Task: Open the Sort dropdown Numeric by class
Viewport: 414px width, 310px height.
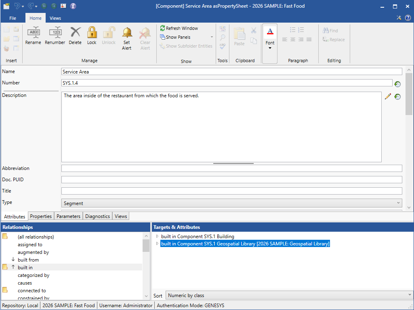Action: (x=289, y=295)
